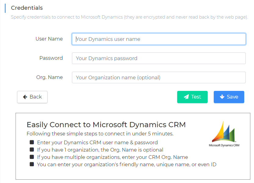The image size is (254, 183).
Task: Click the left arrow icon on Back button
Action: coord(25,97)
